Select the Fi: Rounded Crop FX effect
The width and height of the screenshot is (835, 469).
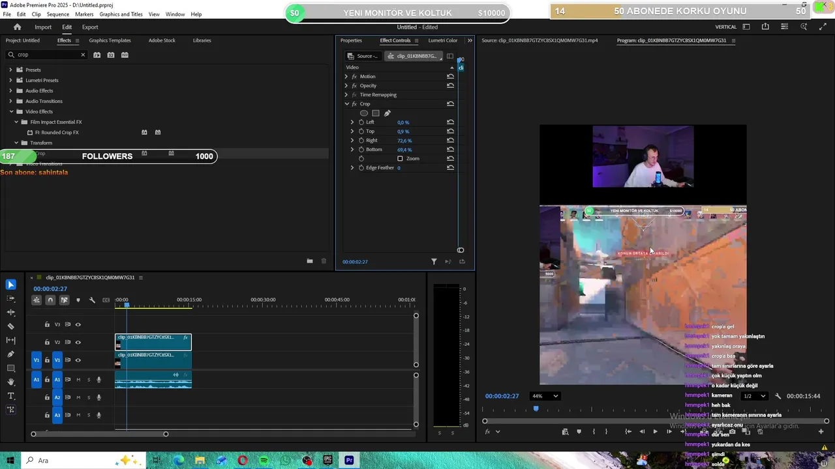(57, 132)
